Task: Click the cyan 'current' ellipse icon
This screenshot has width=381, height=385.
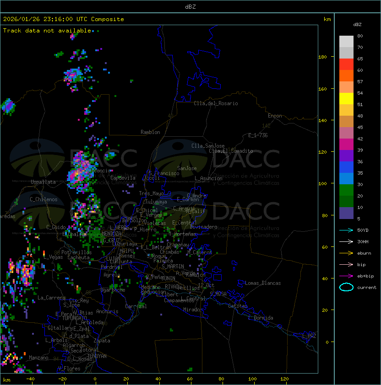Action: pyautogui.click(x=346, y=287)
